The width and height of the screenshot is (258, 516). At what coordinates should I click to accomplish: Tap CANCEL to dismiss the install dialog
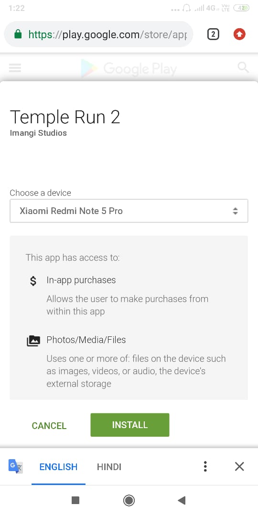49,426
